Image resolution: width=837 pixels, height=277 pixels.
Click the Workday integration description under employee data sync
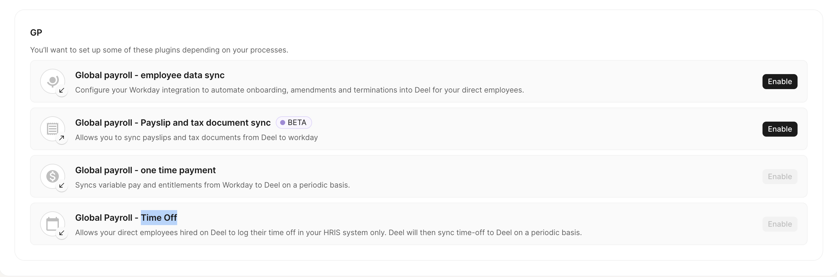point(299,90)
